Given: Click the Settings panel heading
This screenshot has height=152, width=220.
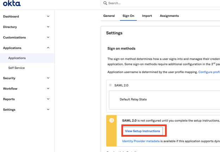Looking at the screenshot, I should pyautogui.click(x=114, y=33).
